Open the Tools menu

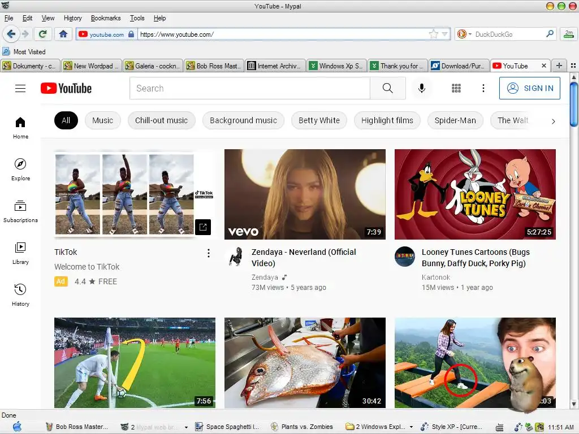[x=137, y=18]
